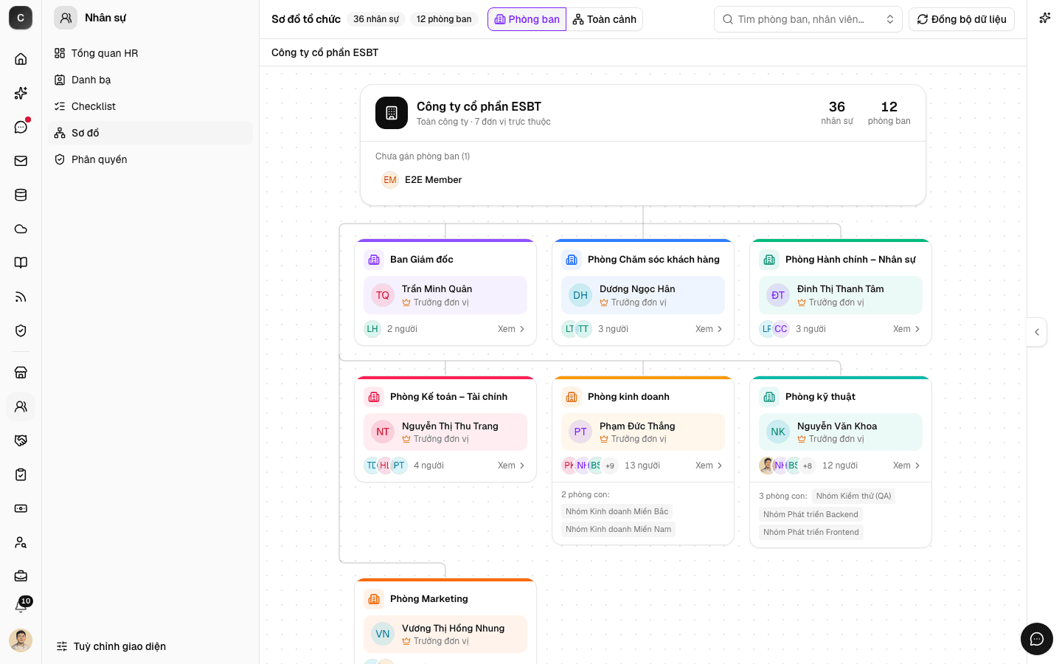The width and height of the screenshot is (1062, 664).
Task: Open the home icon in the left rail
Action: [21, 59]
